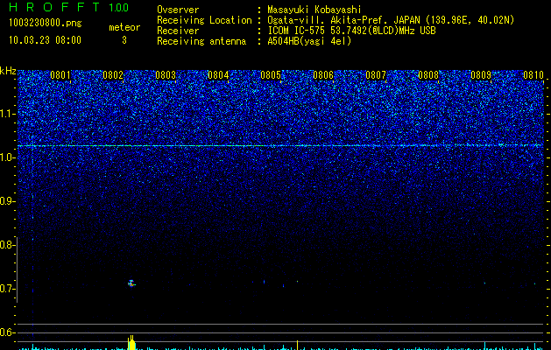Click the 1.0 kHz axis label
Screen dimensions: 551x350
click(x=8, y=157)
